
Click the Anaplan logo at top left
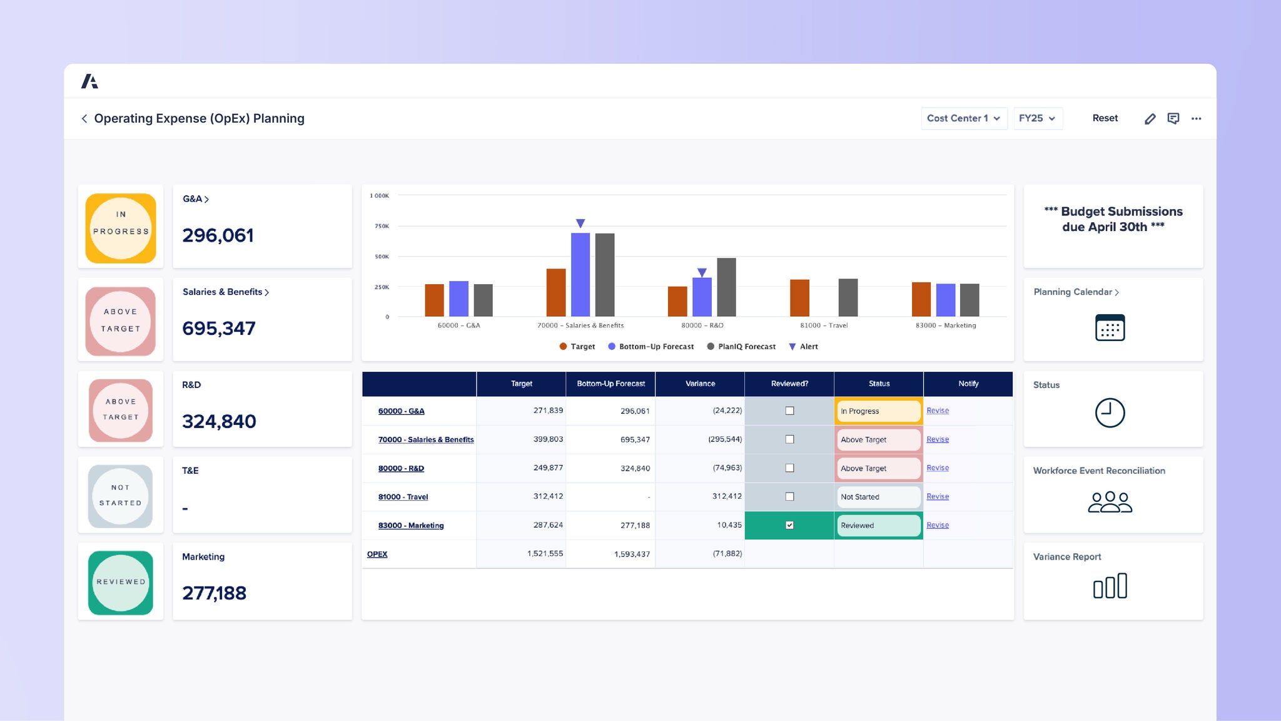[x=91, y=81]
